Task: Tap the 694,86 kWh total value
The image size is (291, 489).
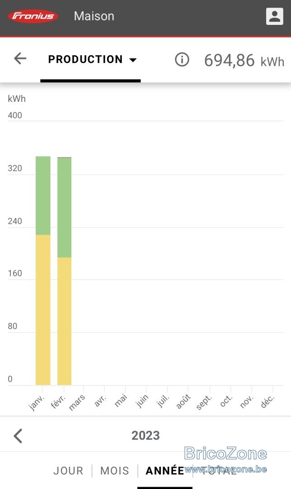Action: click(x=244, y=60)
